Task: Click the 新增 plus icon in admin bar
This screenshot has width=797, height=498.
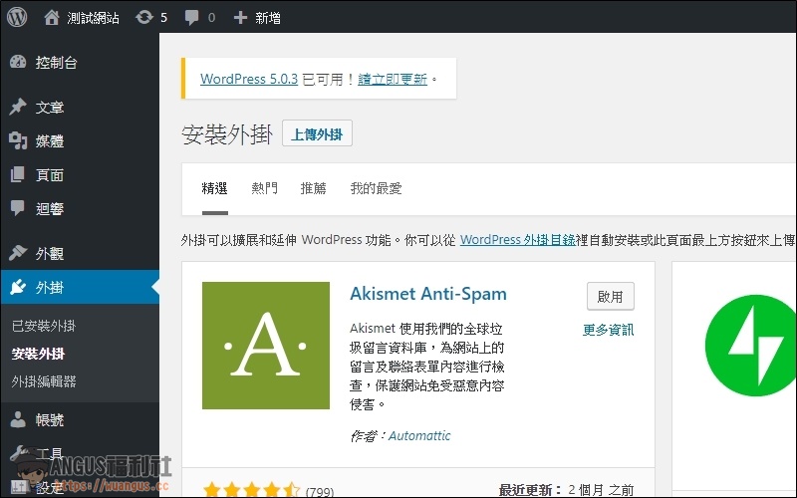Action: click(x=240, y=17)
